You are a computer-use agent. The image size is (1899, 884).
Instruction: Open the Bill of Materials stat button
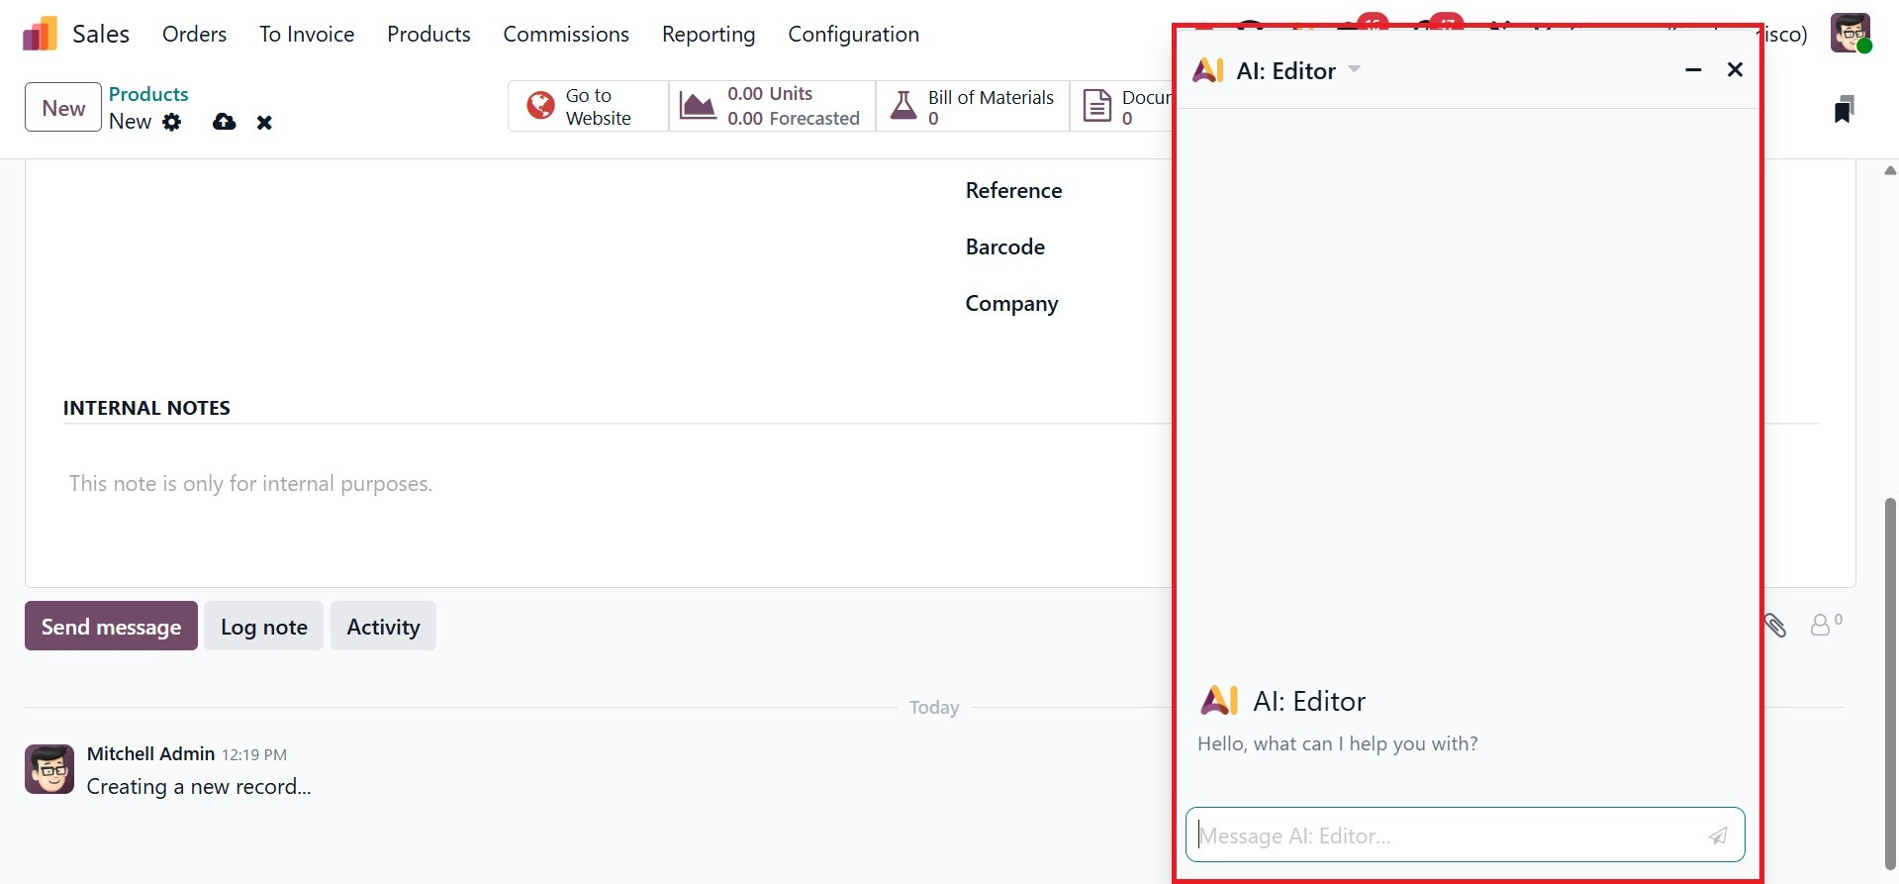tap(973, 107)
